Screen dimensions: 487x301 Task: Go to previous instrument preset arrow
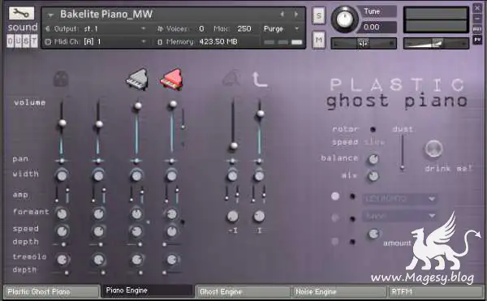tap(282, 15)
